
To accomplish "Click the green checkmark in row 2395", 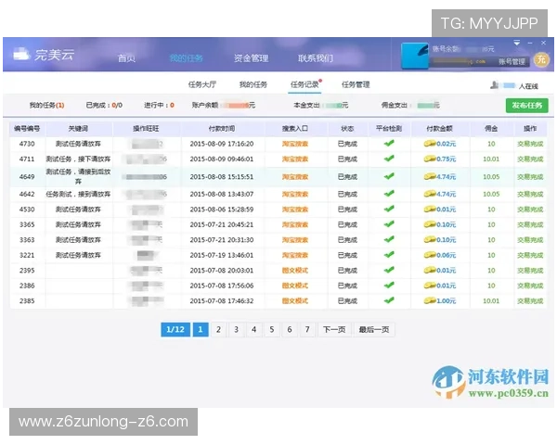I will point(389,270).
